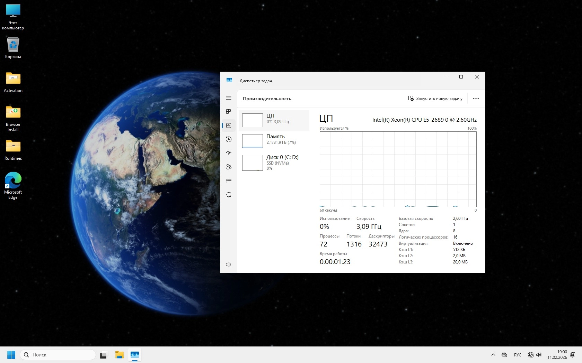Open Startup apps page icon
582x363 pixels.
tap(229, 153)
